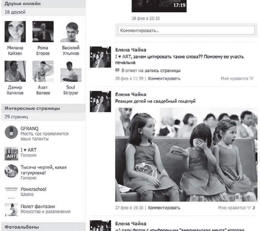The image size is (260, 231).
Task: Click into the Комментировать input field
Action: point(186,30)
